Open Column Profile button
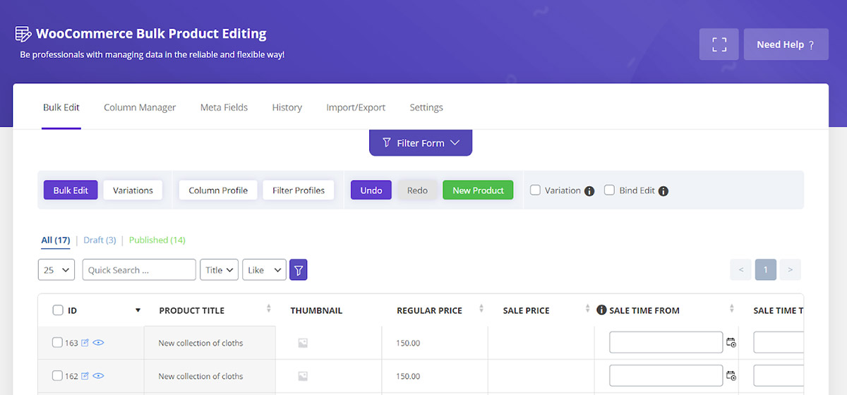Viewport: 847px width, 395px height. [x=218, y=190]
